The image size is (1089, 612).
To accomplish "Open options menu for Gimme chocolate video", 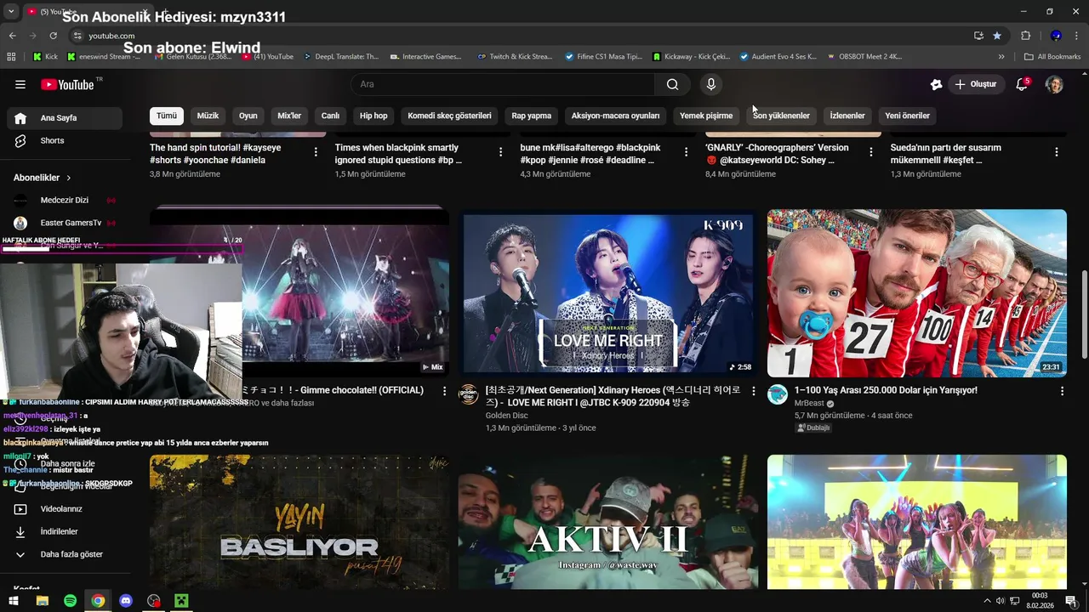I will point(444,391).
